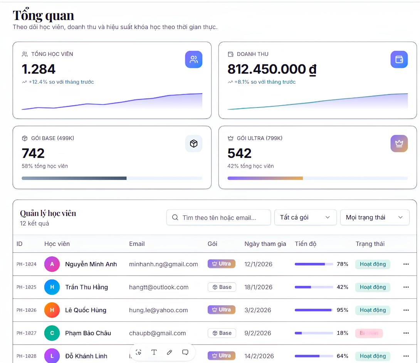Click 'Hoạt động' status badge for Lê Quốc Hùng
This screenshot has height=363, width=420.
(373, 310)
